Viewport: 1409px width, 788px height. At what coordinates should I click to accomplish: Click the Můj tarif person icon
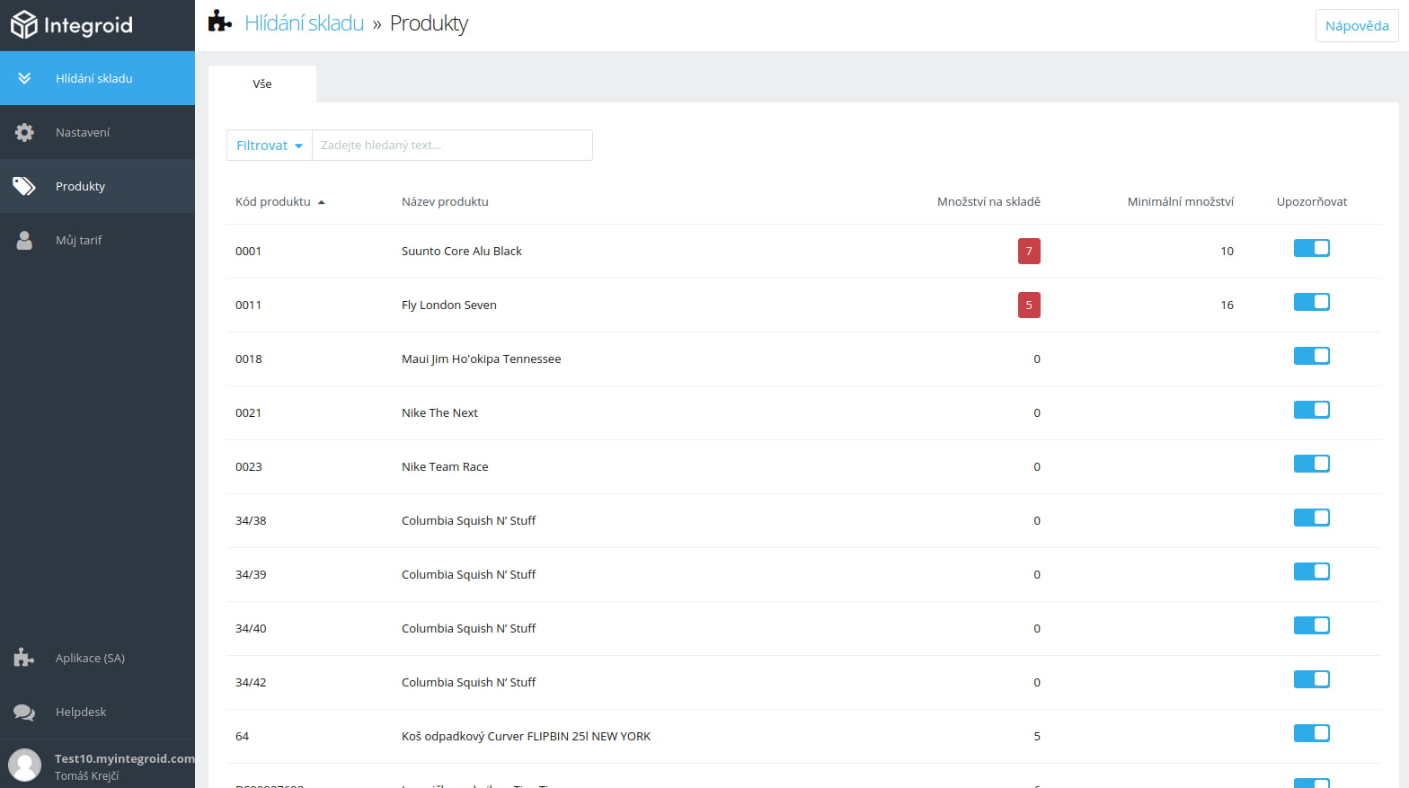point(24,240)
